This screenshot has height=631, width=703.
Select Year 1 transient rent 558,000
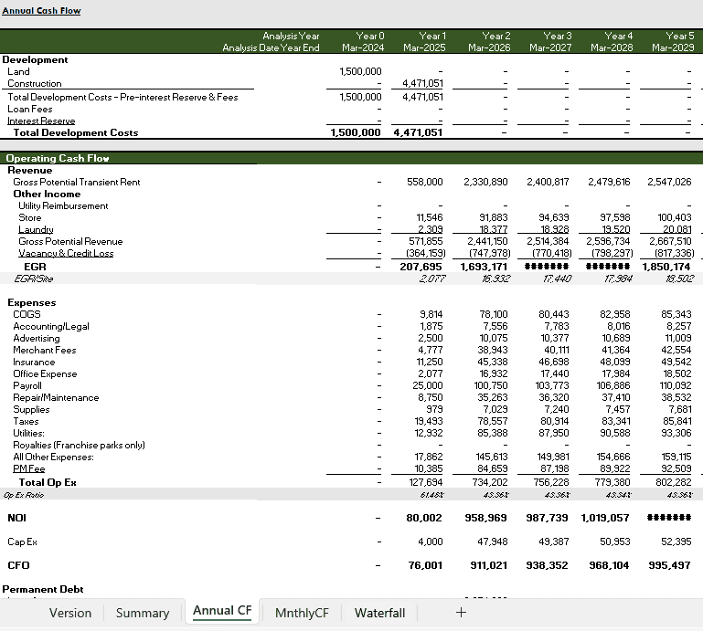(424, 182)
